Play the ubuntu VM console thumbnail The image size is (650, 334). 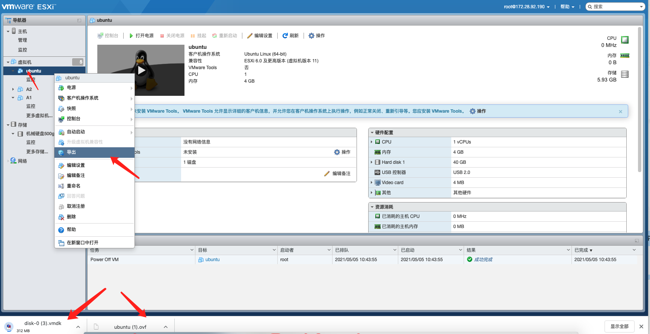tap(141, 70)
